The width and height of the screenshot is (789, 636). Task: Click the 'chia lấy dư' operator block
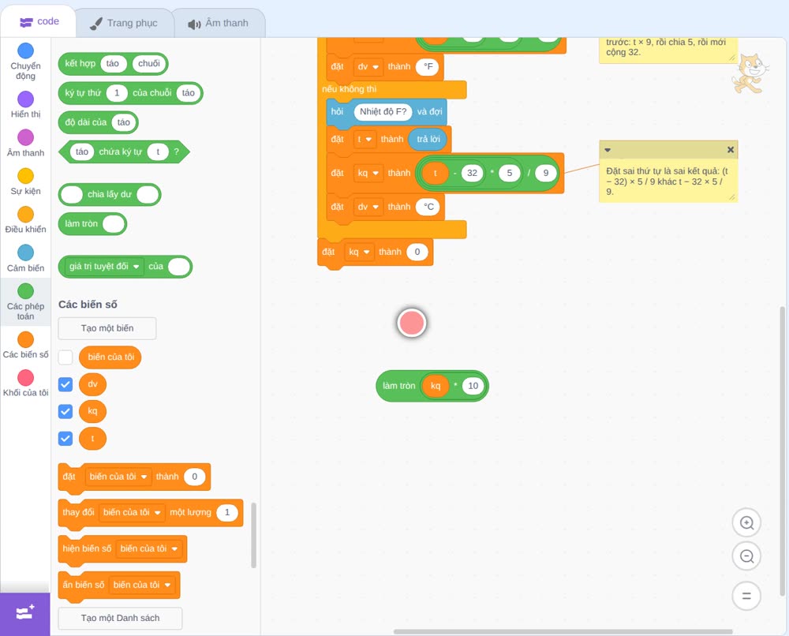coord(110,195)
